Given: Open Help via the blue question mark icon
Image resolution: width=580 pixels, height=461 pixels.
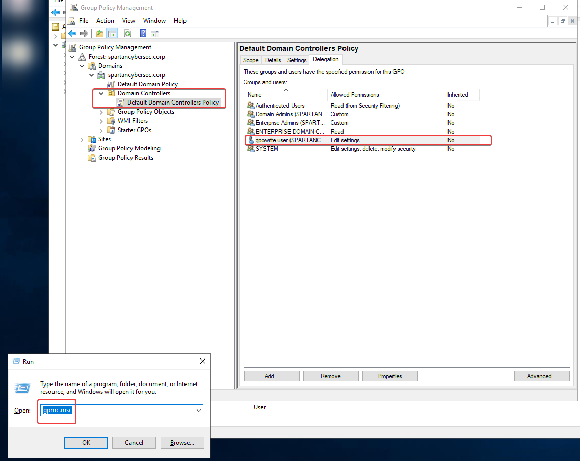Looking at the screenshot, I should tap(143, 34).
